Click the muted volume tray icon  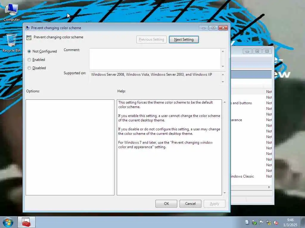point(276,222)
